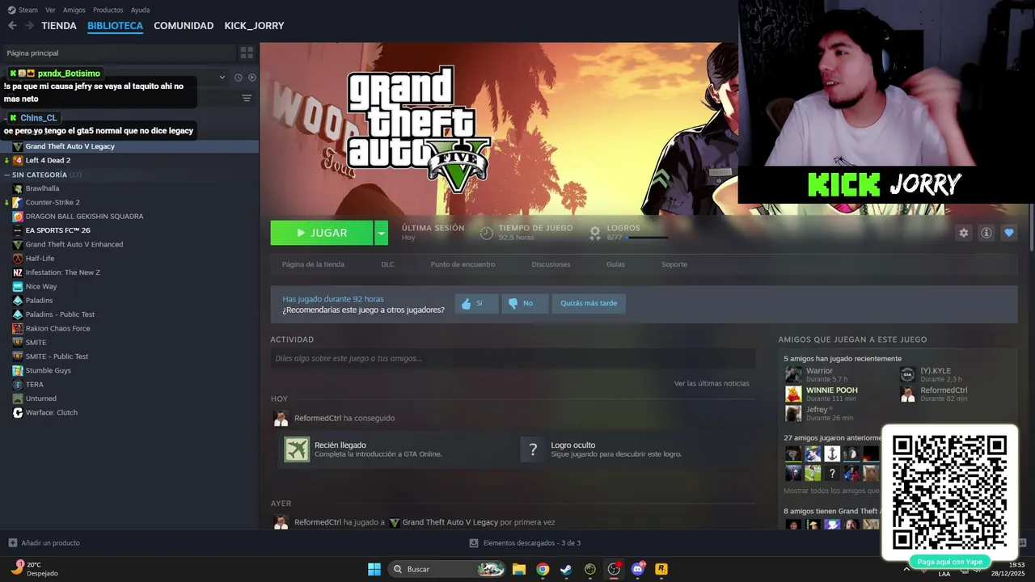Screen dimensions: 1035x582
Task: Select Left 4 Dead 2 game
Action: [x=48, y=160]
